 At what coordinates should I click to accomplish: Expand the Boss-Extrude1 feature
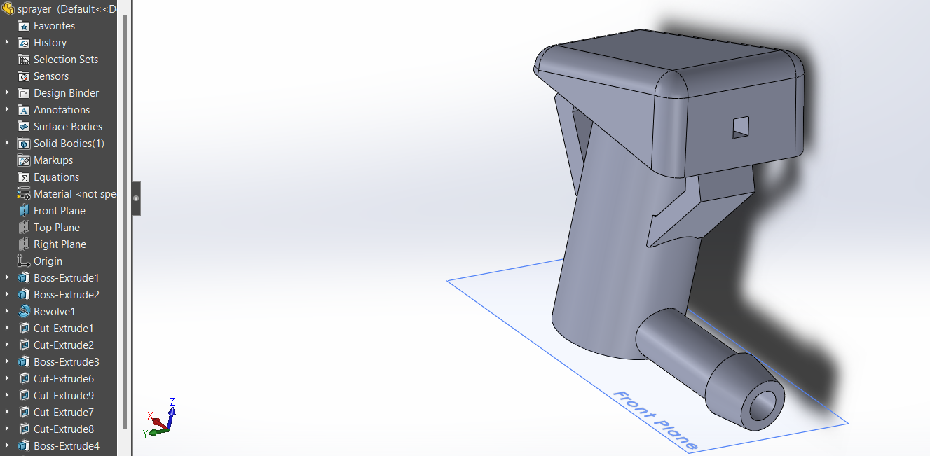click(x=7, y=278)
